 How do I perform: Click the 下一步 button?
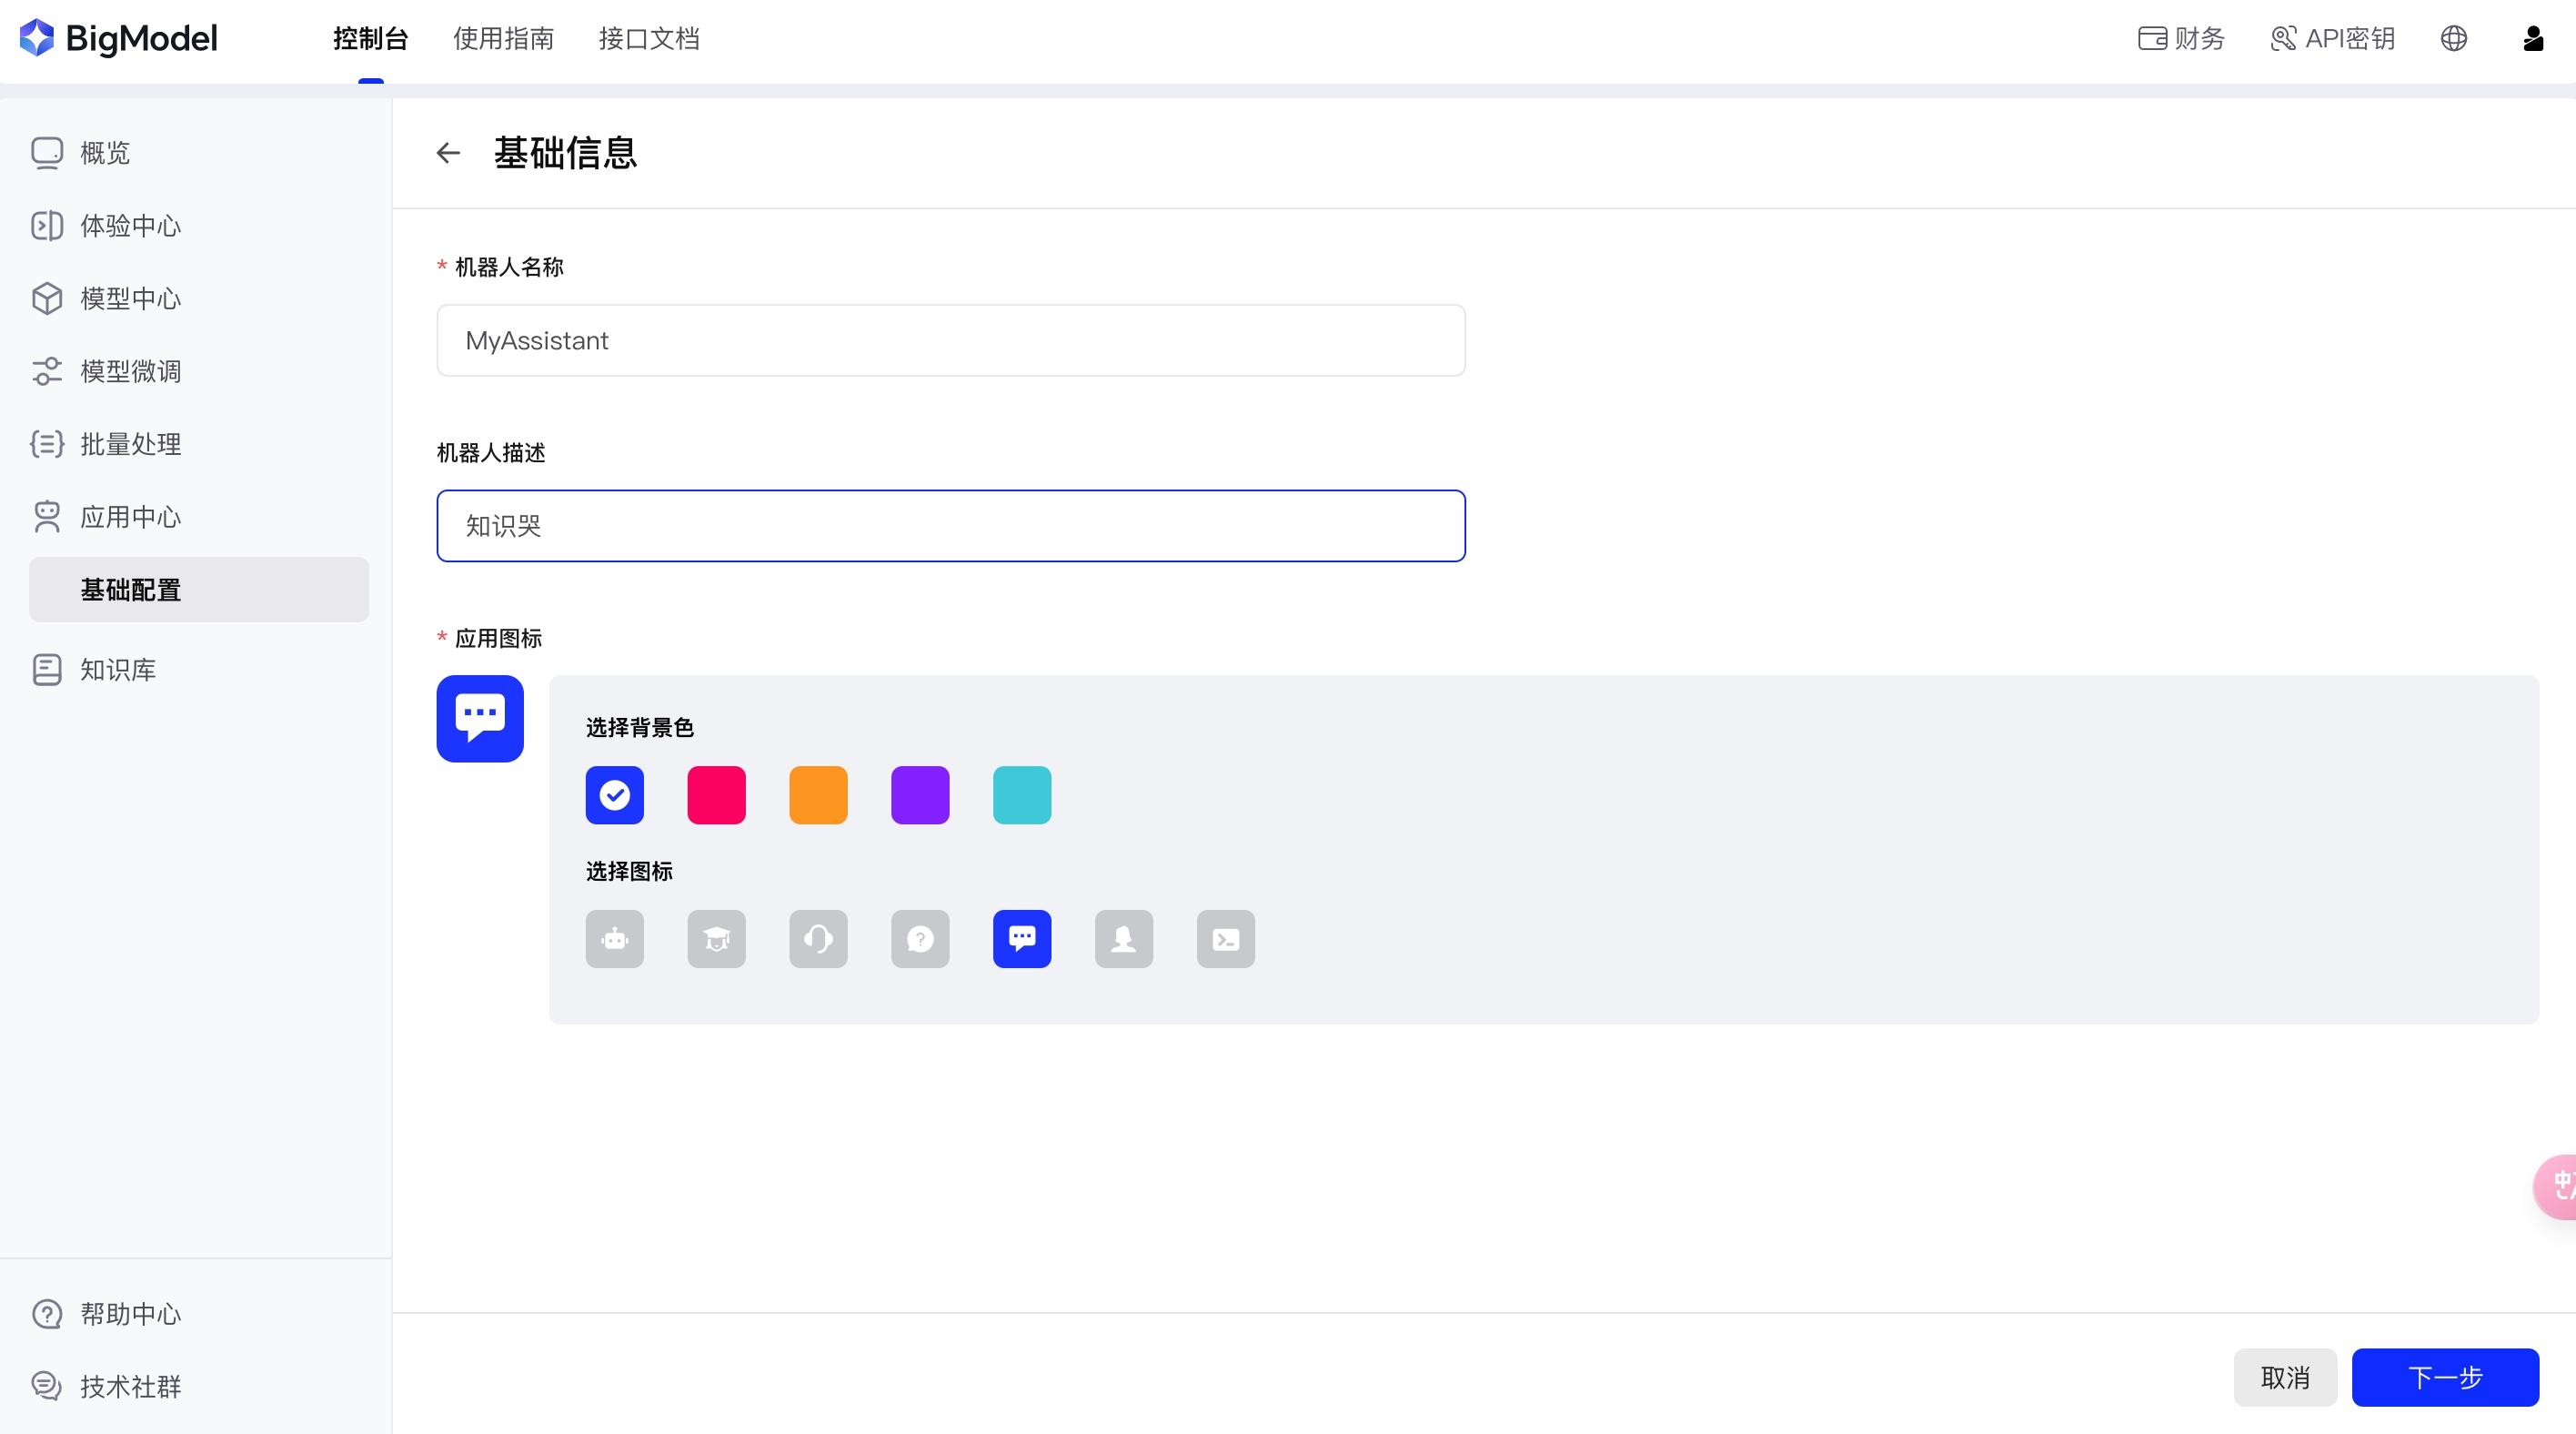2444,1377
